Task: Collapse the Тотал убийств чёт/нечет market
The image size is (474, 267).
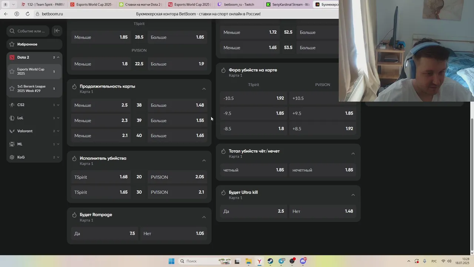Action: click(x=353, y=154)
